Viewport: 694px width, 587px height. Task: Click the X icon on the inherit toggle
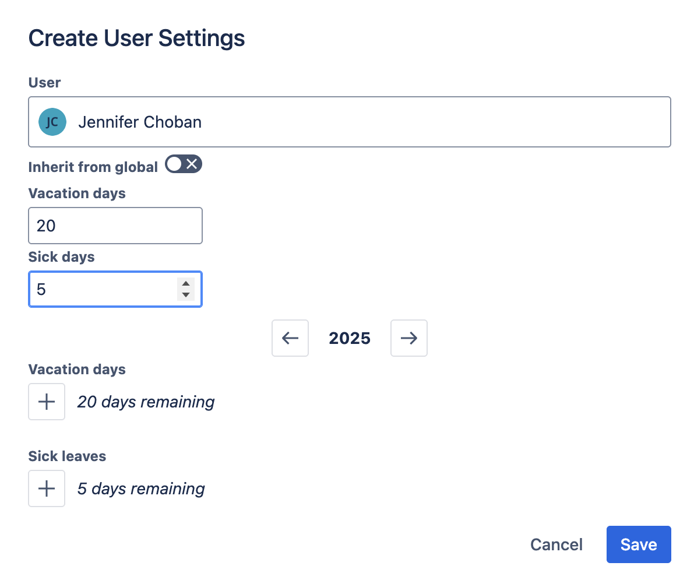click(x=192, y=164)
